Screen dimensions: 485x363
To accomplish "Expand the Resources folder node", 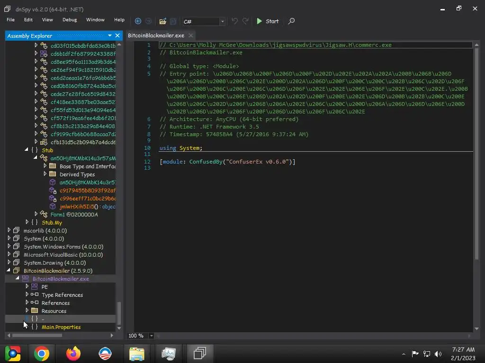I will [x=27, y=310].
